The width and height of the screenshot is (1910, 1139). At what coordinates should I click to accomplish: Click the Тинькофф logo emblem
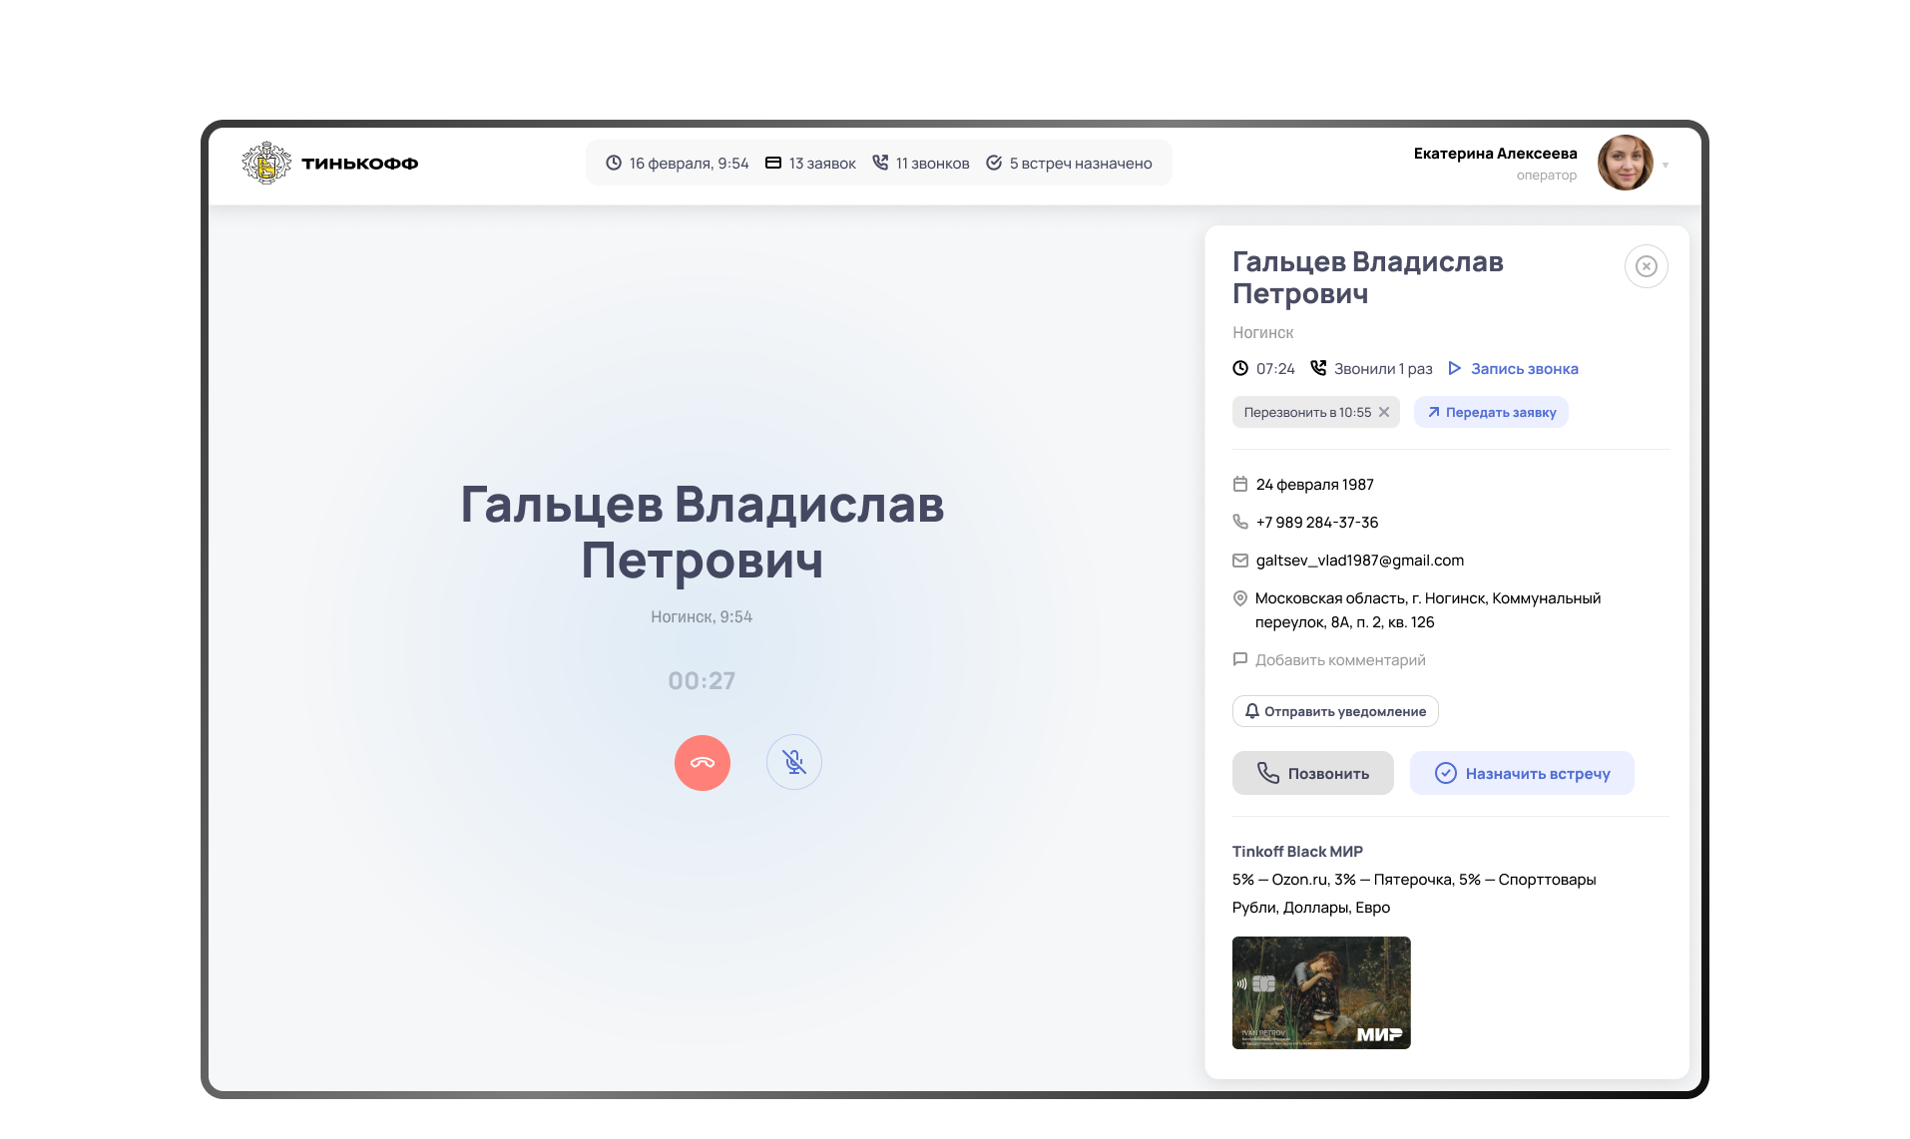(x=266, y=163)
